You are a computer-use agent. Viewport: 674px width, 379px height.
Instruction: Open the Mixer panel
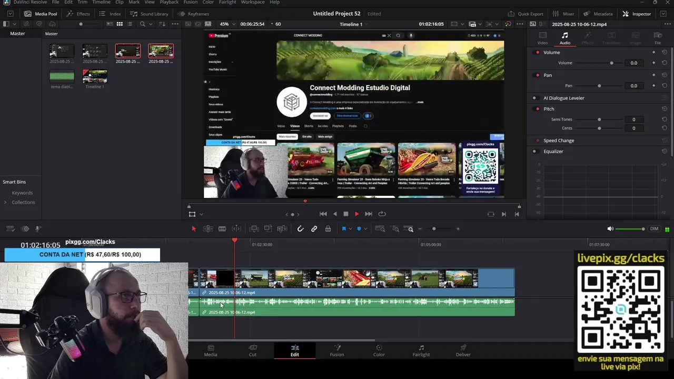pos(563,14)
